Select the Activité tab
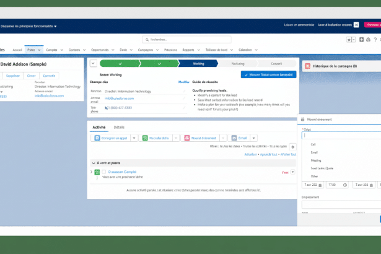Image resolution: width=381 pixels, height=254 pixels. (x=99, y=127)
